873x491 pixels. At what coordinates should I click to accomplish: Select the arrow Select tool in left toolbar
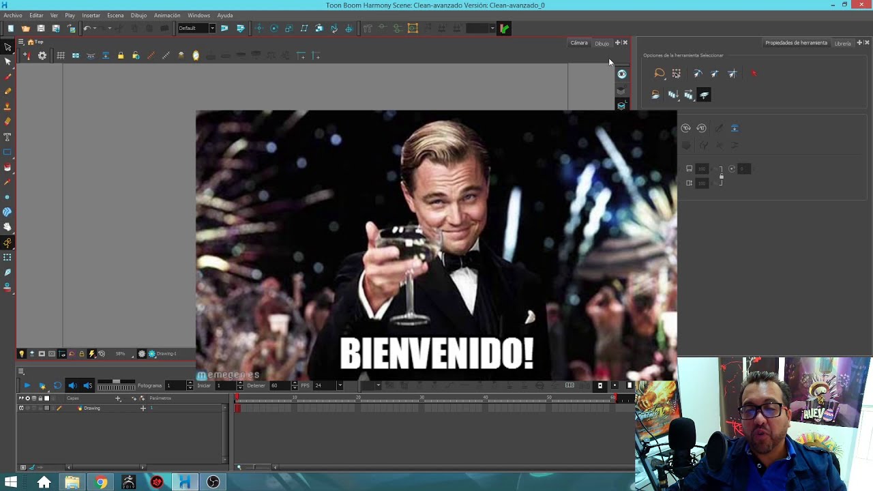8,47
